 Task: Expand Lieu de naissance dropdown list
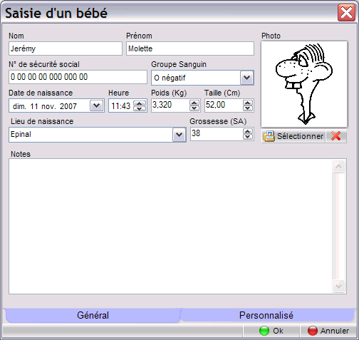(x=179, y=135)
